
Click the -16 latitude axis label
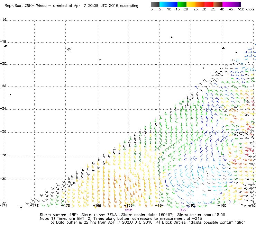(3, 19)
